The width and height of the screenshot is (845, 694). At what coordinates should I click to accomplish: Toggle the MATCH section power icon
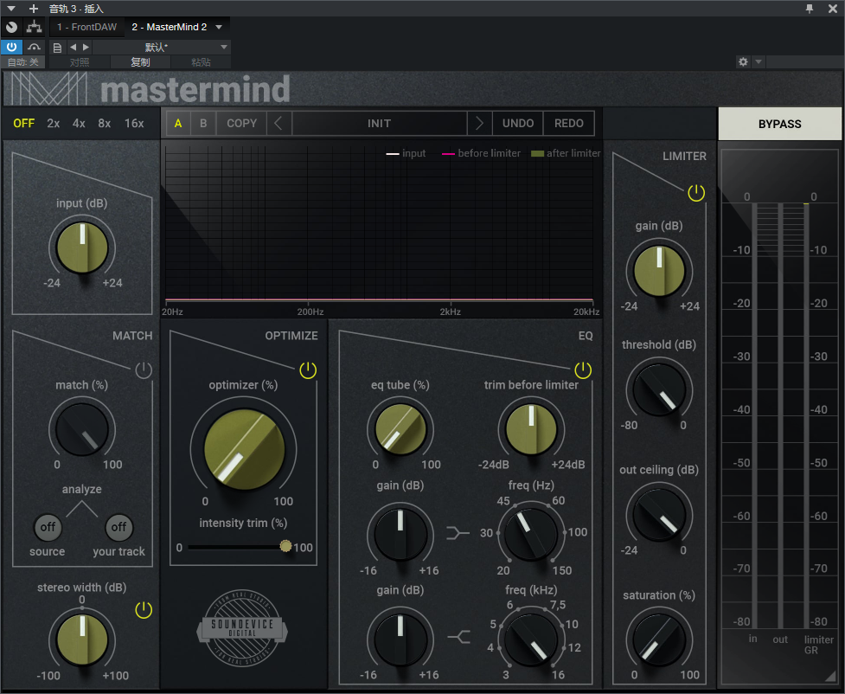click(144, 369)
